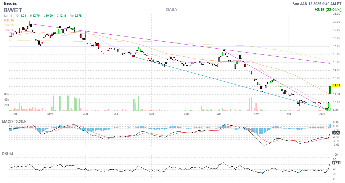Click the 2025 label on time axis
Viewport: 345px width, 183px height.
(322, 114)
